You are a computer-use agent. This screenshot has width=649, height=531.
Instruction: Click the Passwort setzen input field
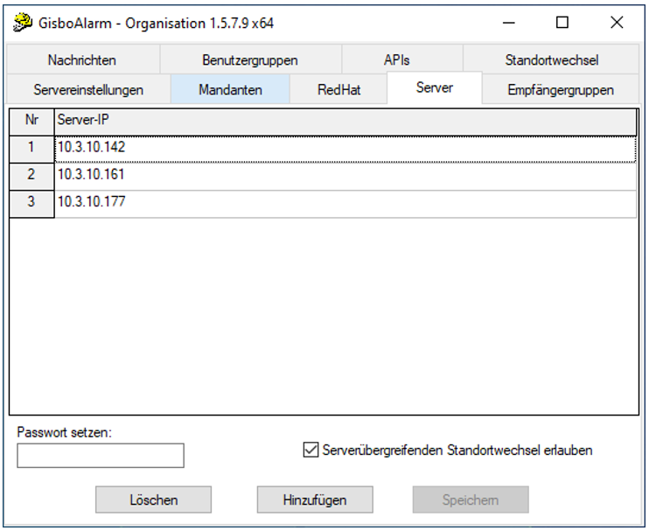[x=101, y=455]
